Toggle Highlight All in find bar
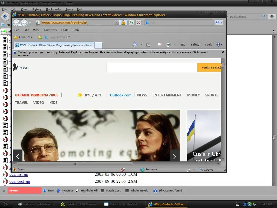The image size is (277, 208). point(87,190)
